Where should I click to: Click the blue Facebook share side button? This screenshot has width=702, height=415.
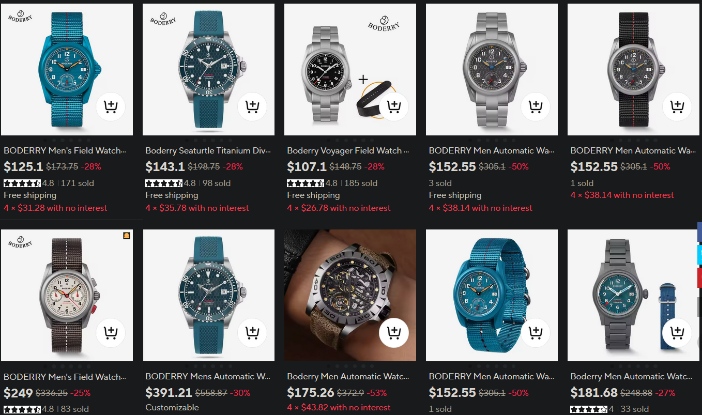[x=699, y=233]
